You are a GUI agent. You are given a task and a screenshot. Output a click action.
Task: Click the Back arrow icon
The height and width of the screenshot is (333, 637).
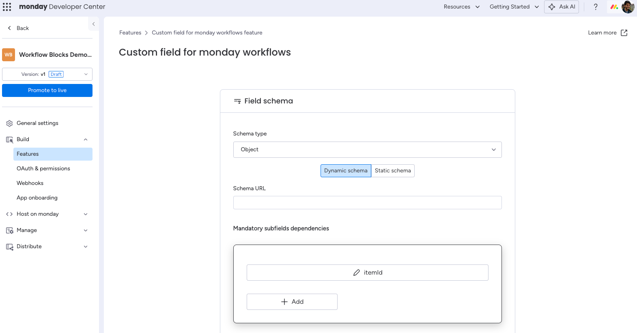[9, 28]
